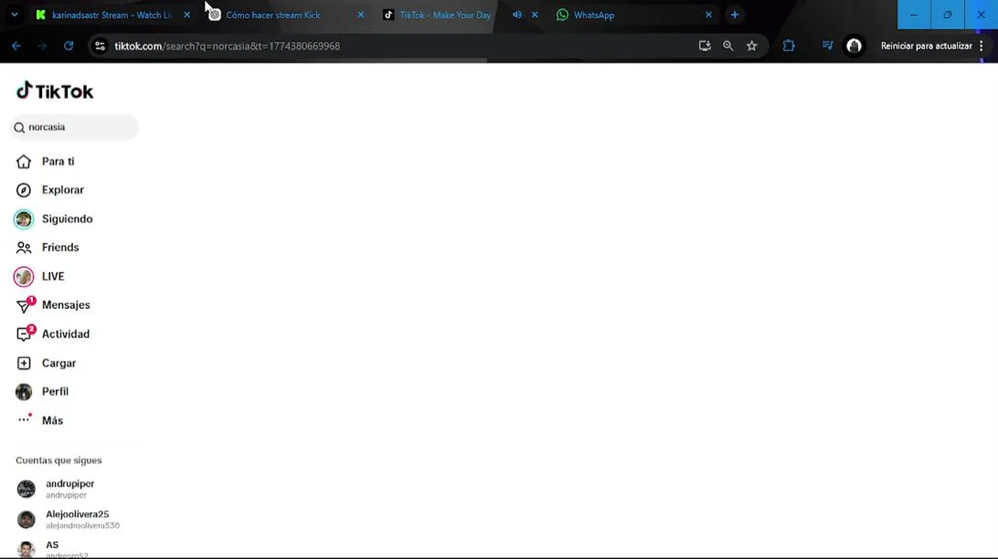Click the Actividad notification icon
This screenshot has height=559, width=998.
pos(24,335)
